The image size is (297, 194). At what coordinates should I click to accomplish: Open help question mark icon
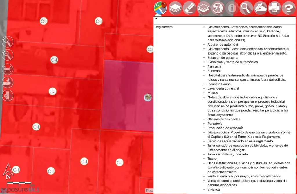[x=289, y=8]
